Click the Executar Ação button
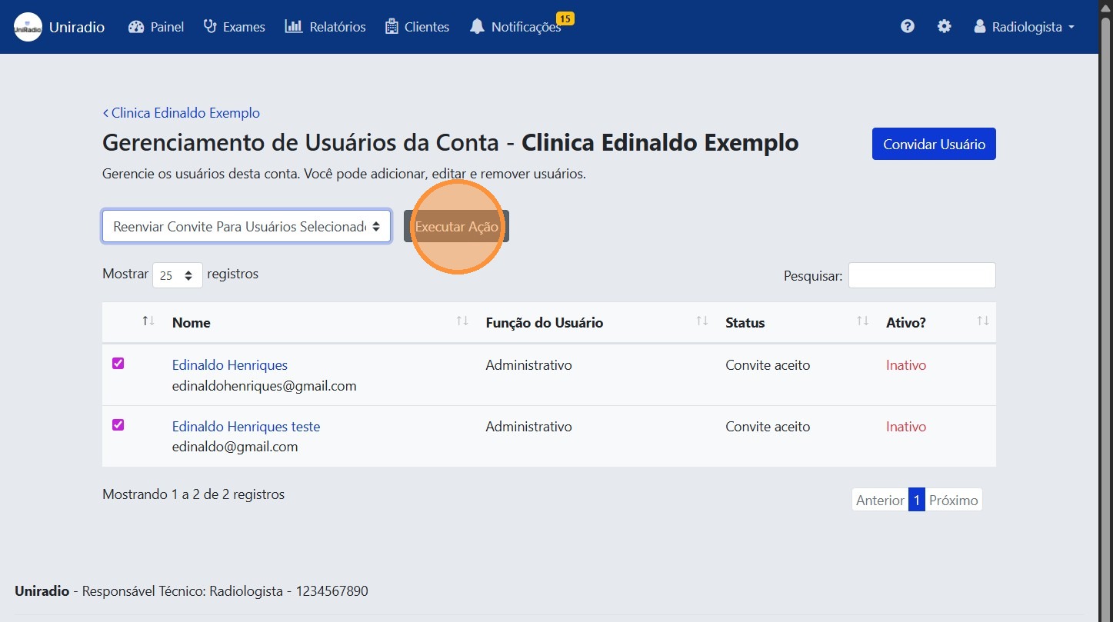The height and width of the screenshot is (622, 1113). point(455,226)
